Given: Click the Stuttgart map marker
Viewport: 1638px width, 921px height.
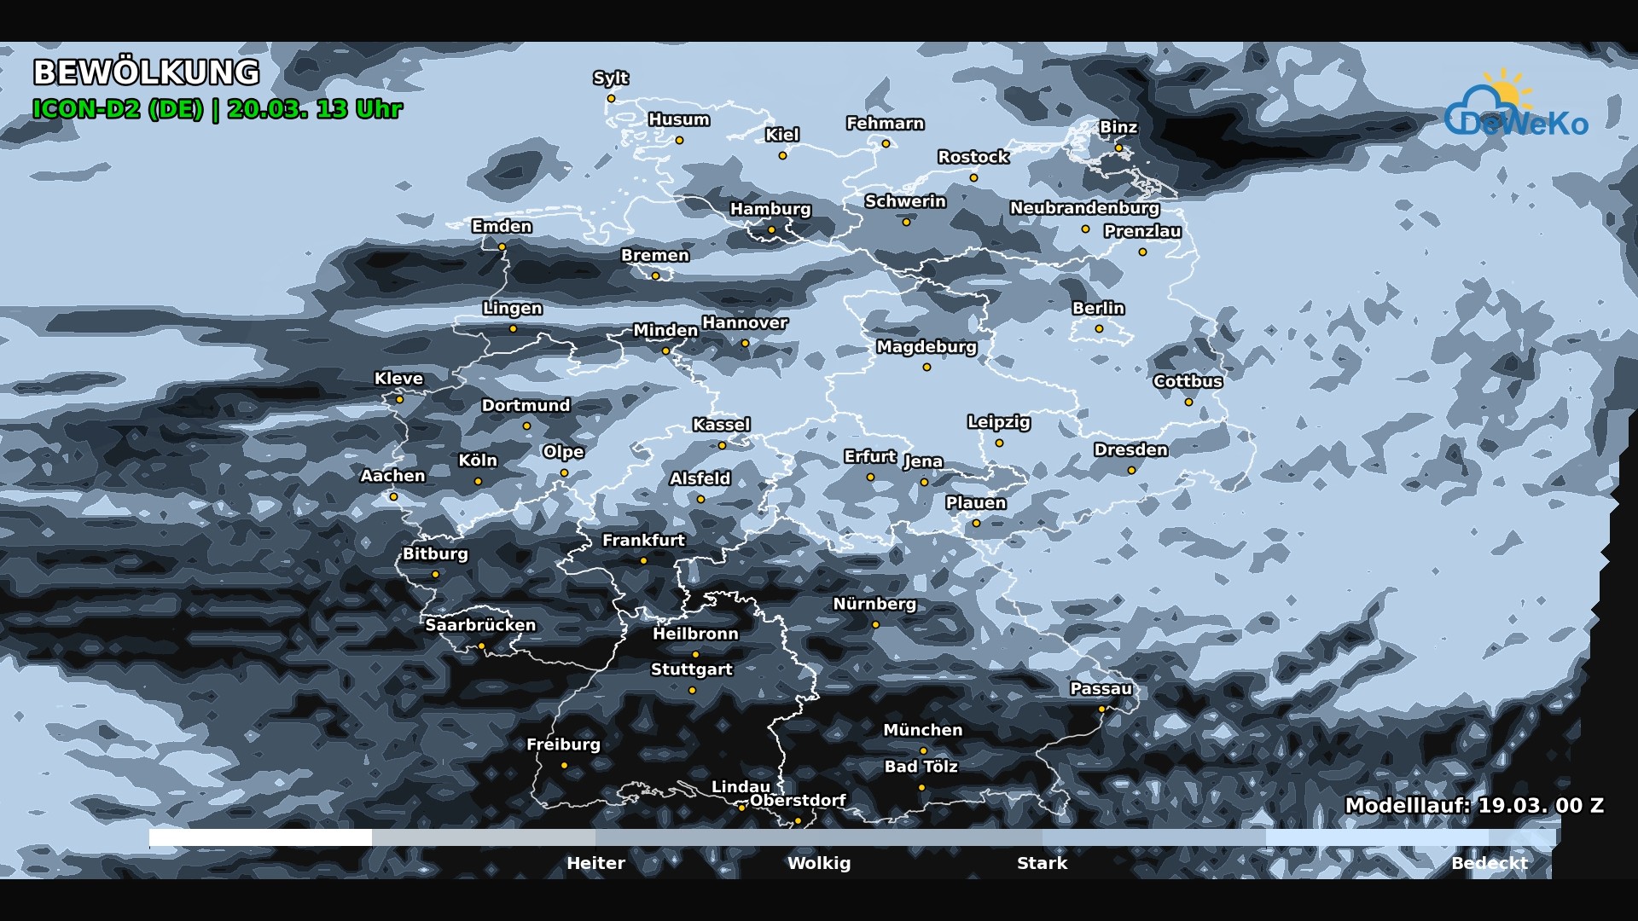Looking at the screenshot, I should (691, 691).
